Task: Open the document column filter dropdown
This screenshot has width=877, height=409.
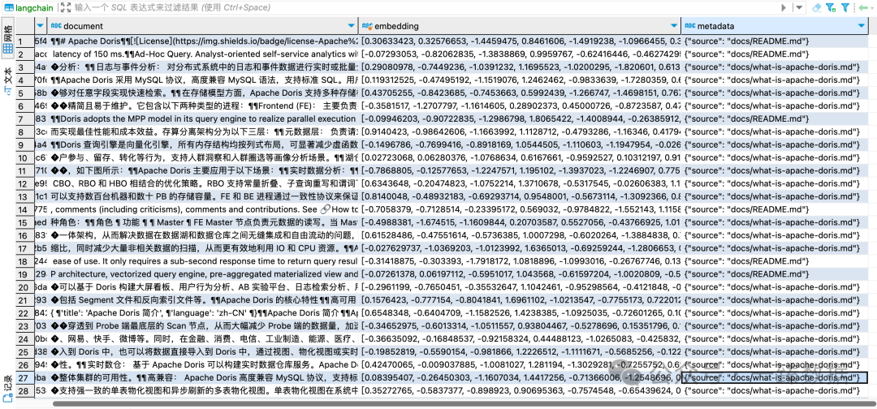Action: pos(352,26)
